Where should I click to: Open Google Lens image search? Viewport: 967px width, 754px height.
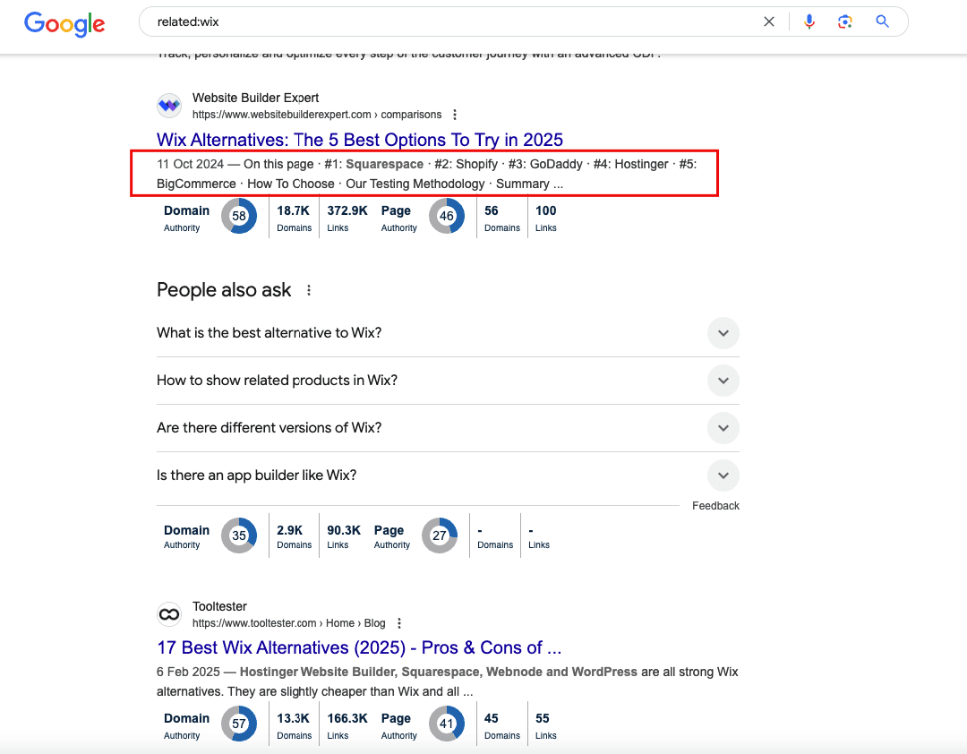point(845,21)
